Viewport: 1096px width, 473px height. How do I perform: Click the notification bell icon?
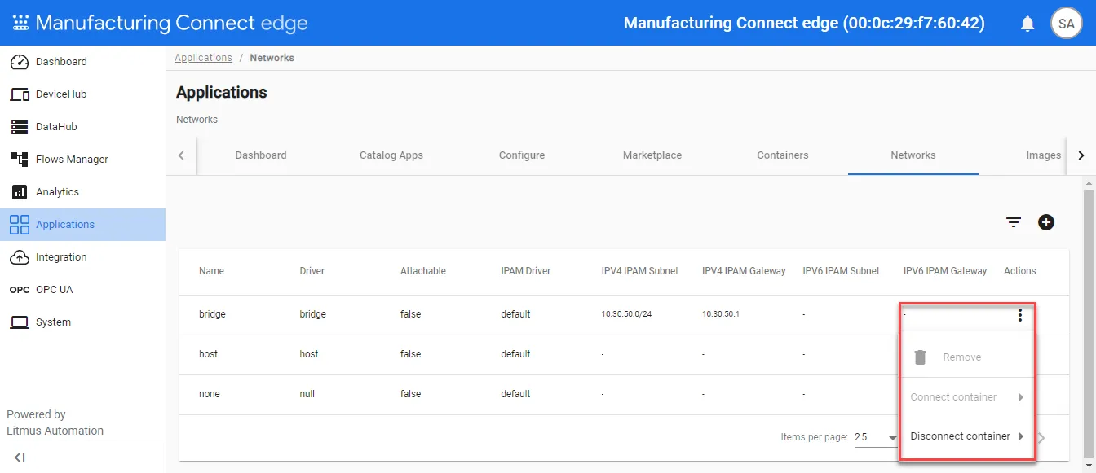[1027, 24]
